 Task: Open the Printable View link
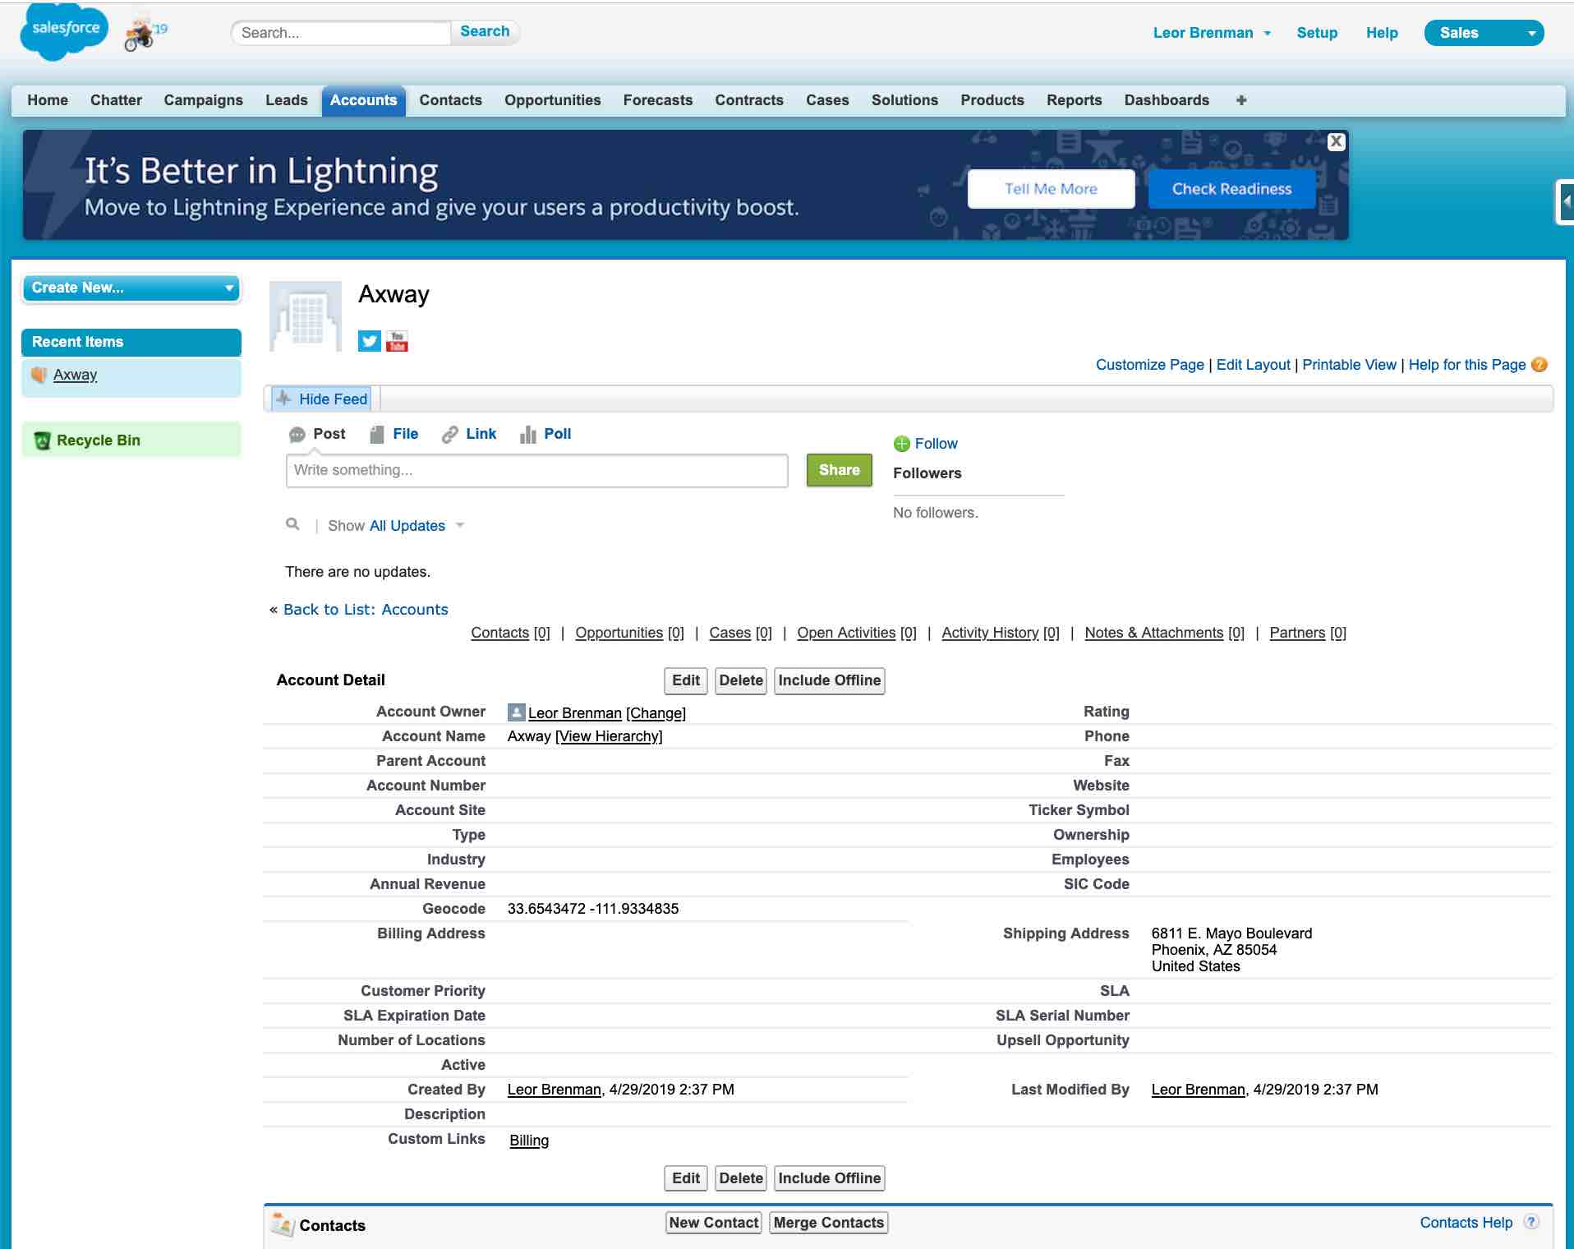1349,365
